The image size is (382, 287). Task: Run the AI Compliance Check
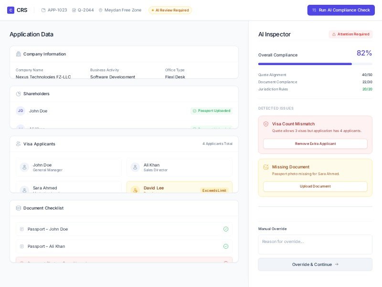click(341, 10)
